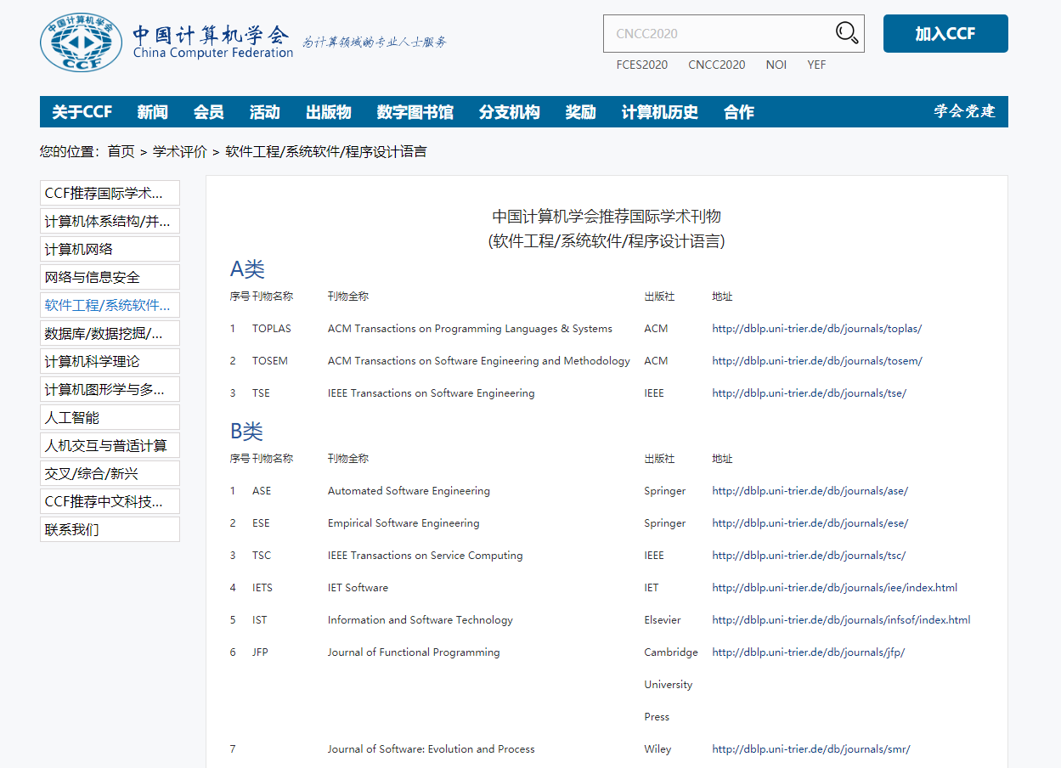Click inside the CNCC2020 search box

[x=722, y=33]
